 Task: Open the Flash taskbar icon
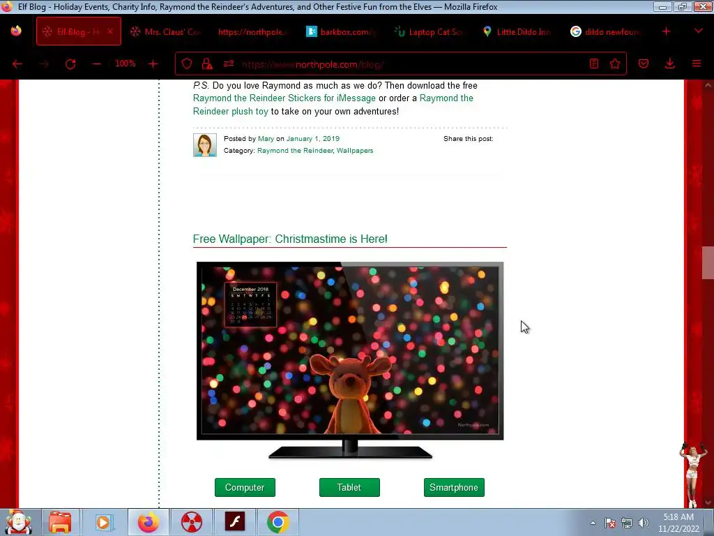(x=235, y=522)
